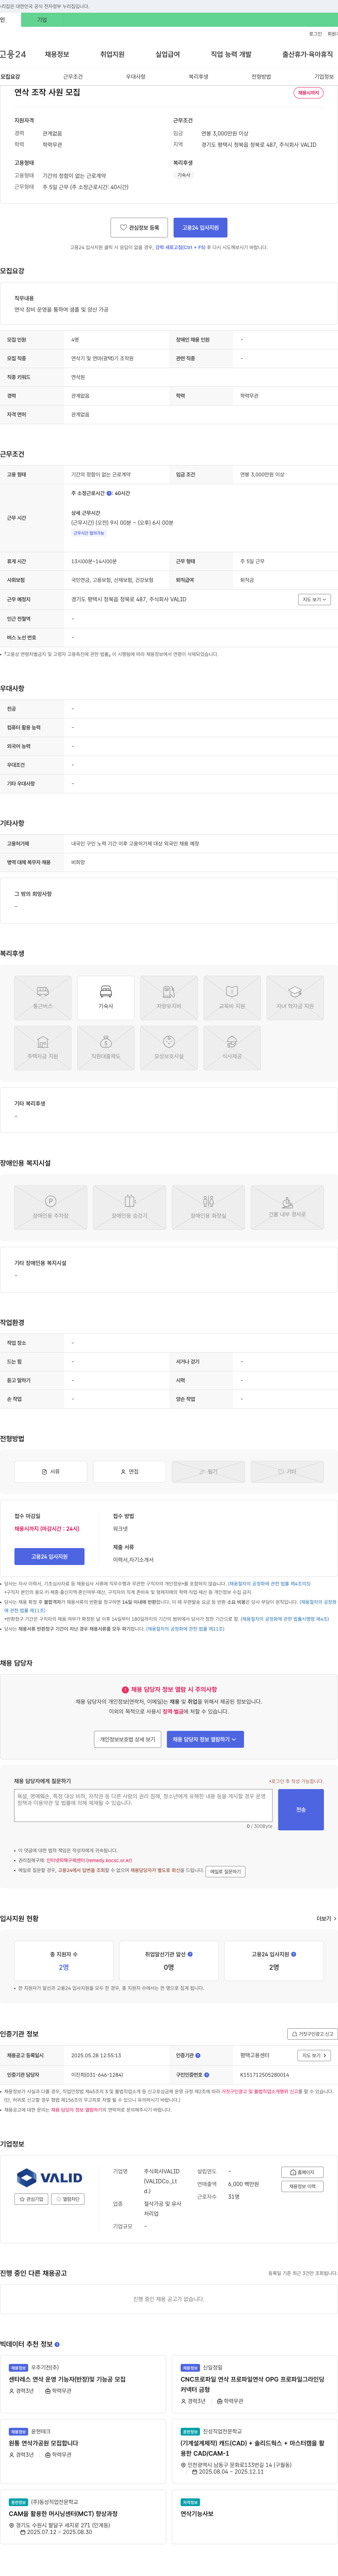Image resolution: width=338 pixels, height=2576 pixels.
Task: Open 센터레스 연삭 운영 기능자 job posting
Action: pyautogui.click(x=68, y=2379)
